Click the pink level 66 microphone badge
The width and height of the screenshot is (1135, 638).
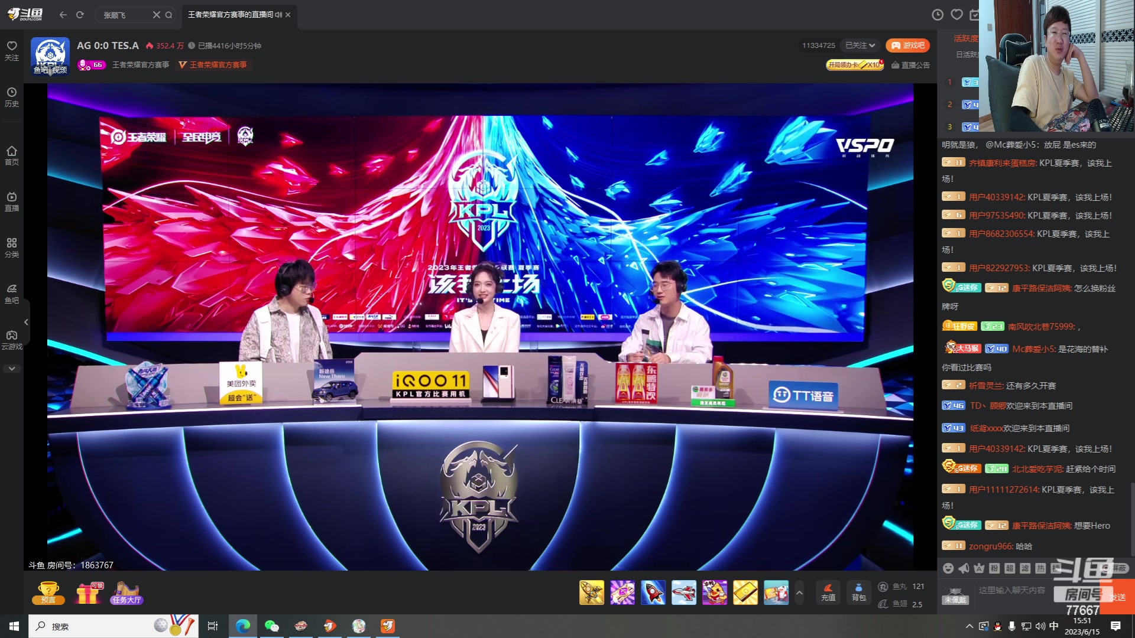(92, 64)
